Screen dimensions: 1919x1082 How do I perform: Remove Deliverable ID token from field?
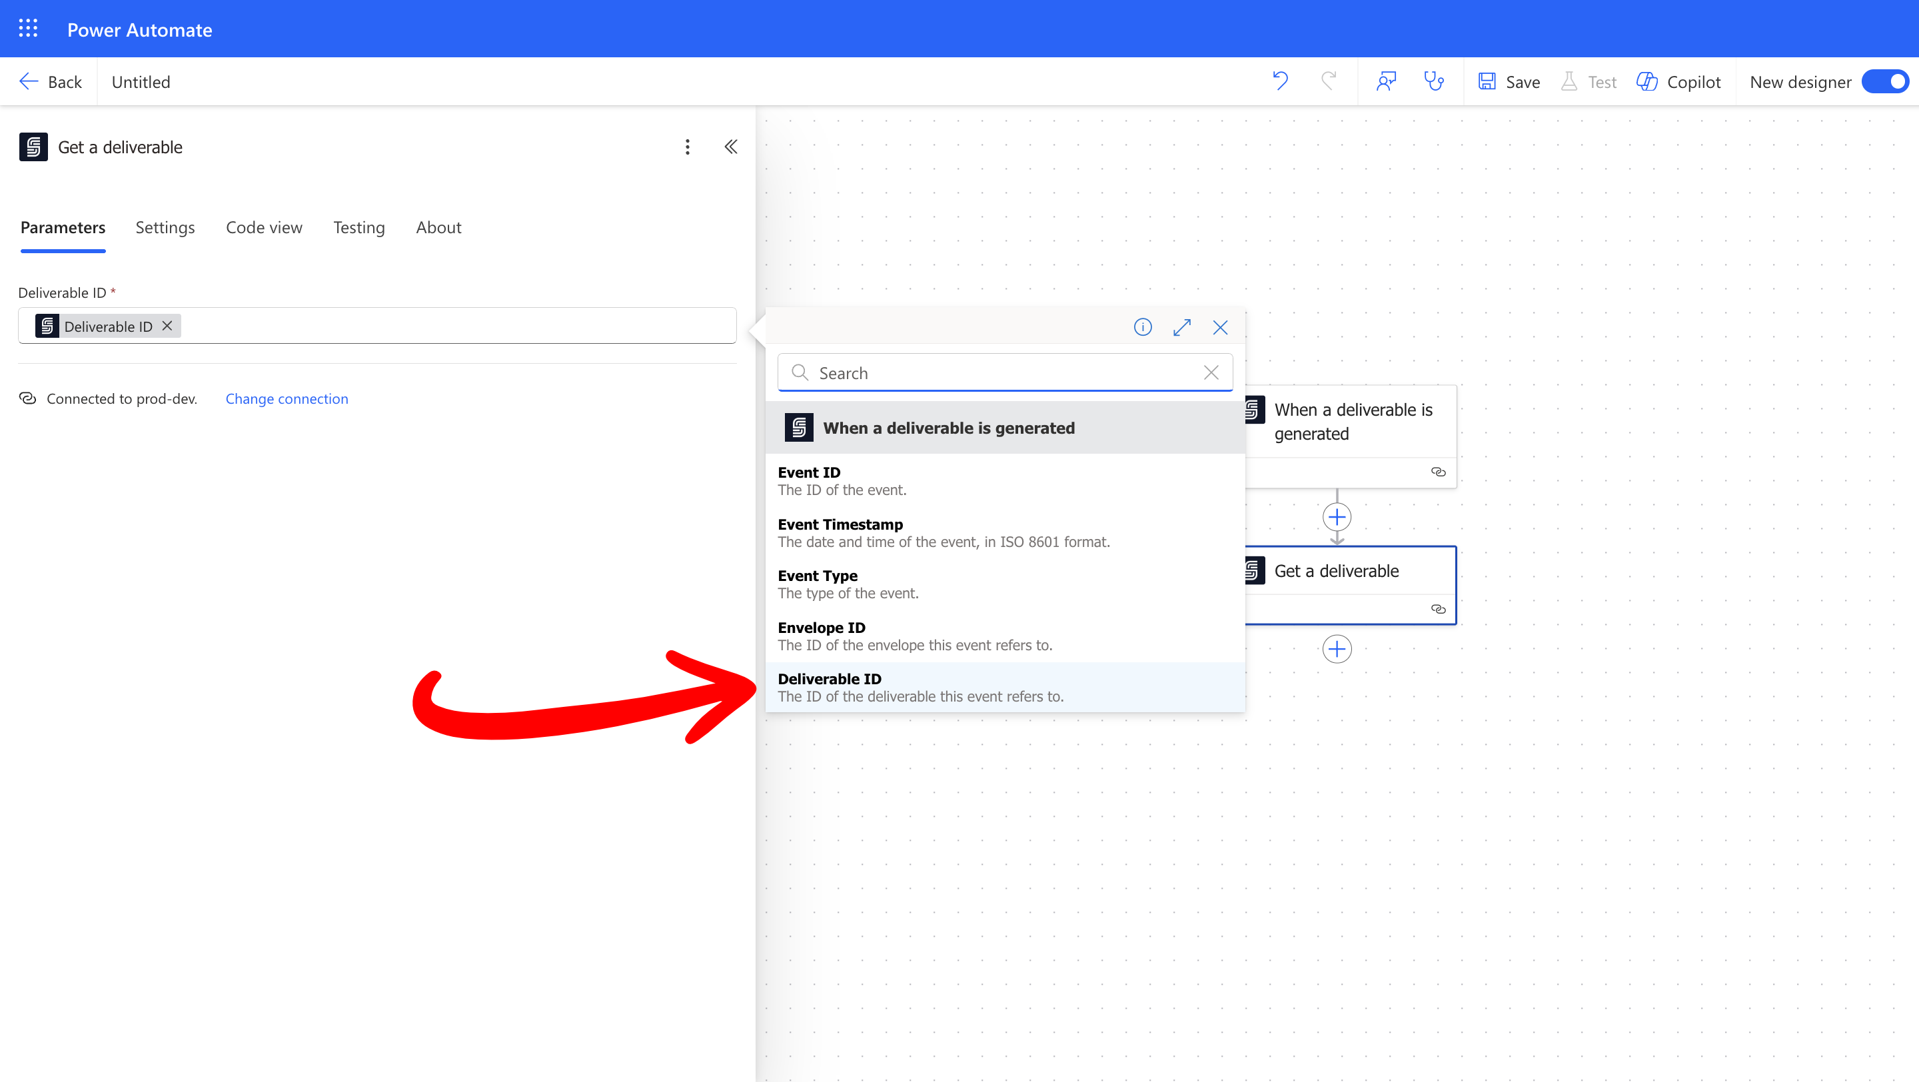(x=168, y=326)
